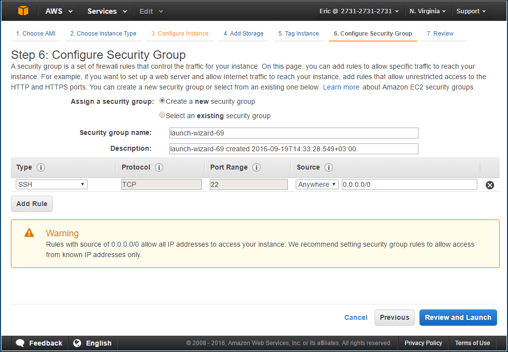Click the info icon next to Port Range
Screen dimensions: 508x352
(x=256, y=168)
